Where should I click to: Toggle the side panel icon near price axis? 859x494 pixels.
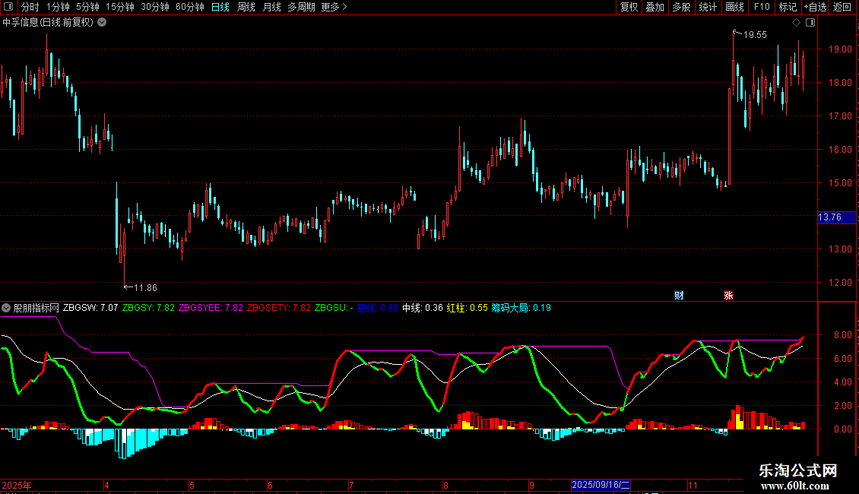(x=810, y=23)
